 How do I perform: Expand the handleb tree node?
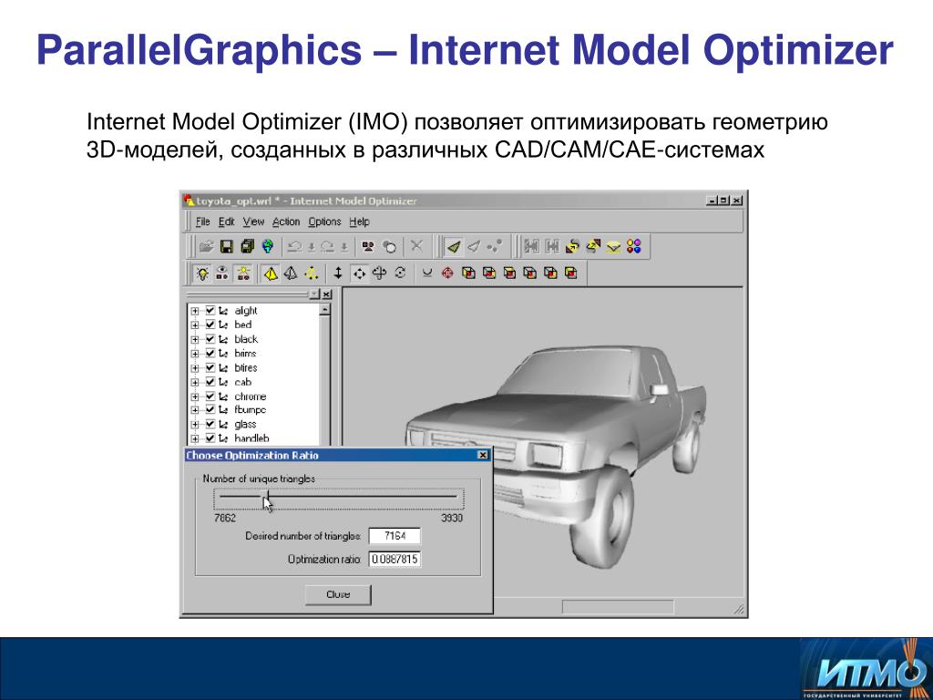click(x=195, y=438)
